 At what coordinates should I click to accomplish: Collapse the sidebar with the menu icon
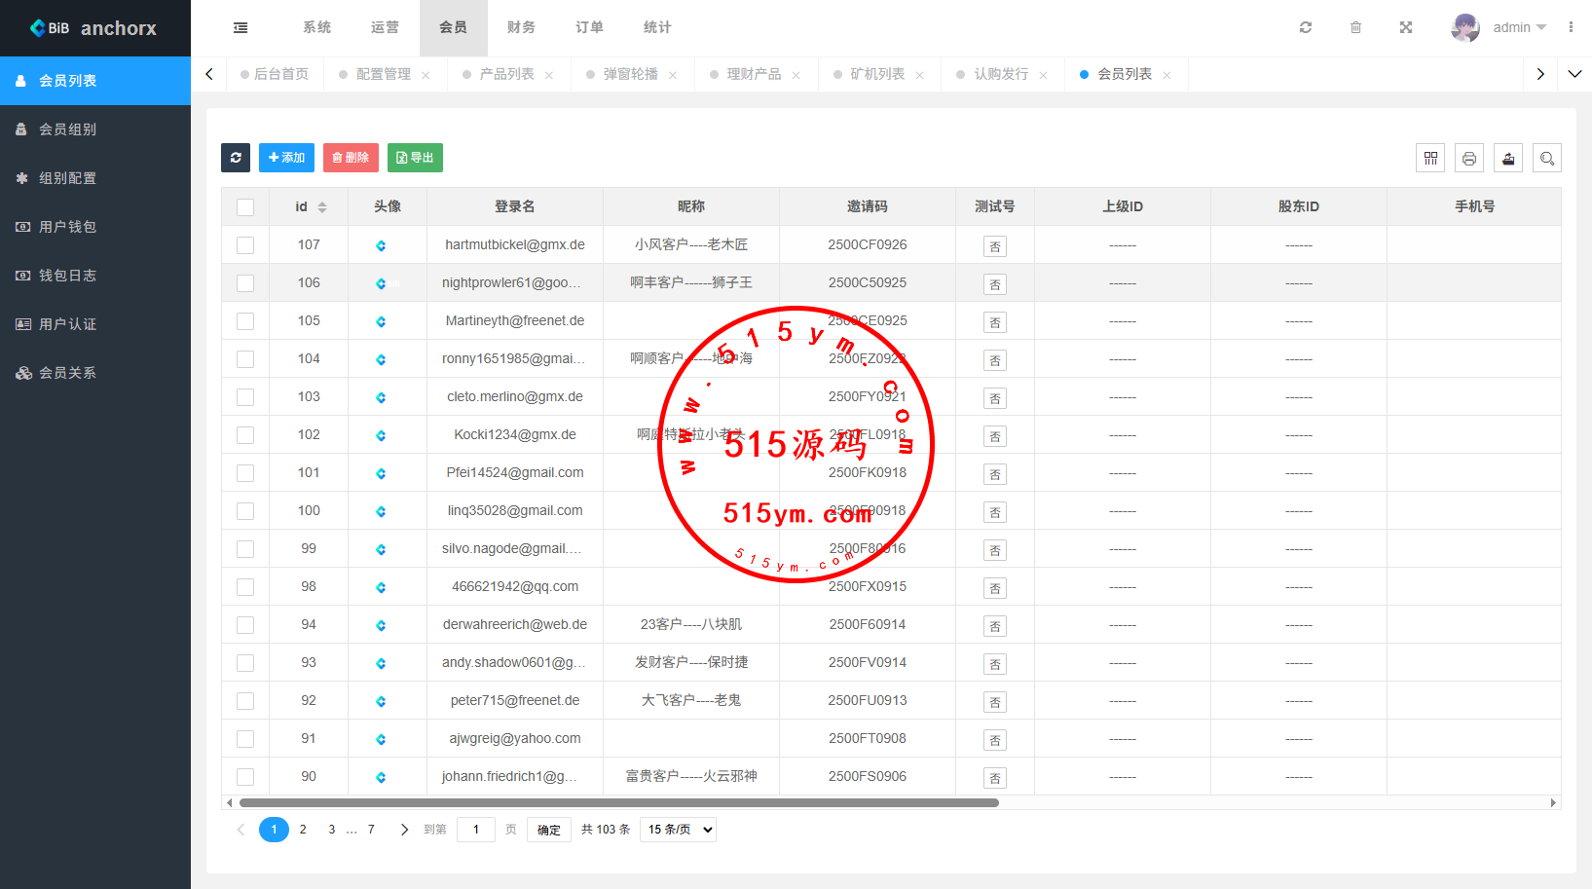pyautogui.click(x=241, y=27)
